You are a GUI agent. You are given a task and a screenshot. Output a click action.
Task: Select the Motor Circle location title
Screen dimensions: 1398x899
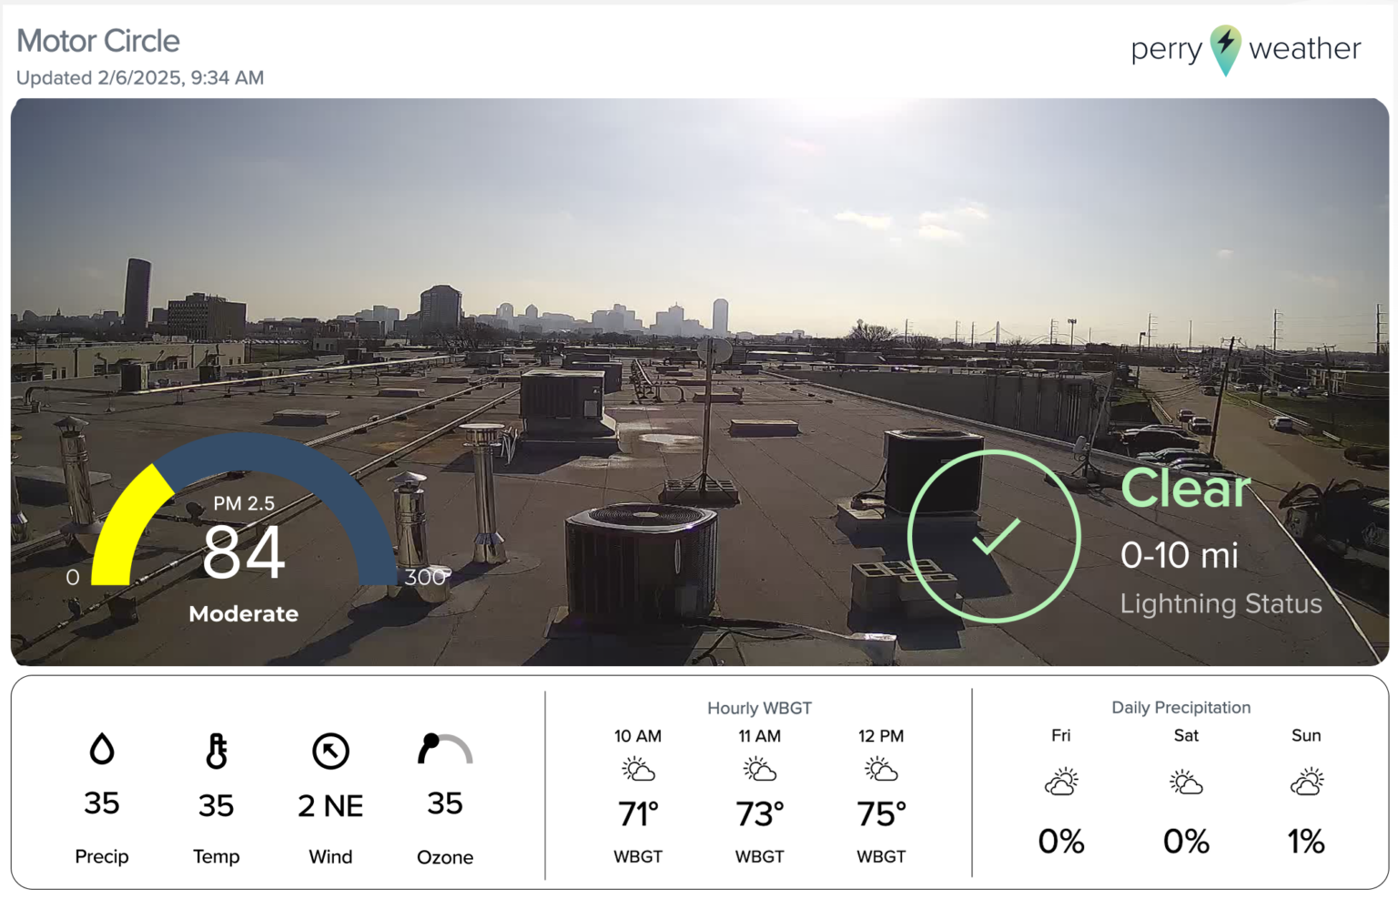pyautogui.click(x=97, y=41)
